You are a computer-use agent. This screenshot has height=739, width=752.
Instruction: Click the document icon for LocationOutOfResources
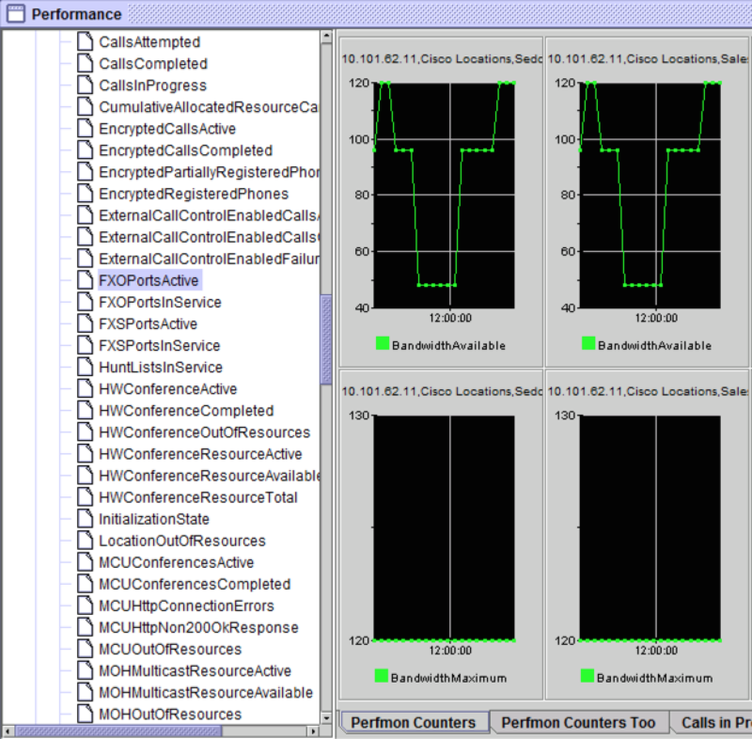(x=86, y=541)
